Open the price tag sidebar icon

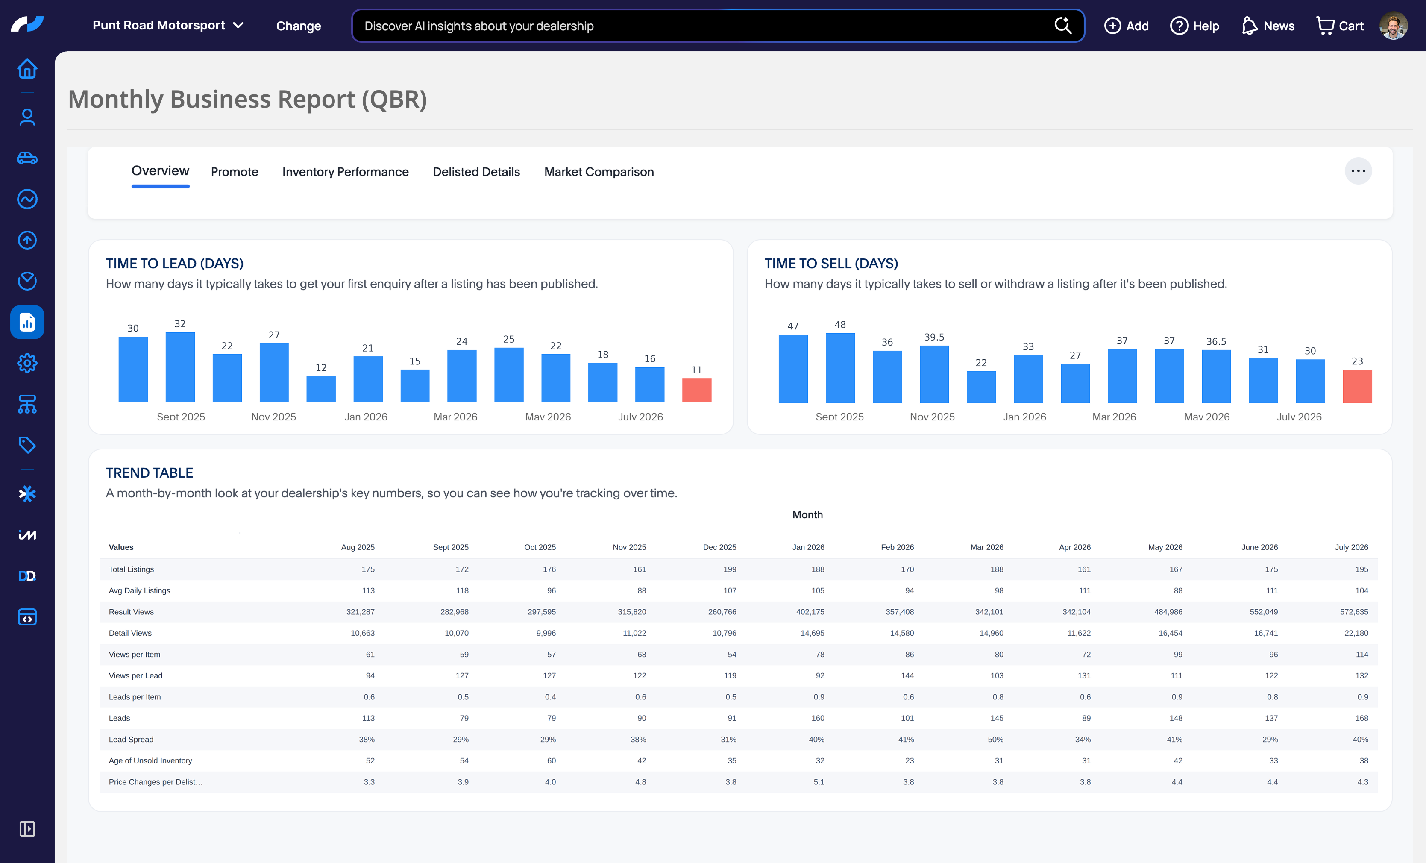pos(27,445)
